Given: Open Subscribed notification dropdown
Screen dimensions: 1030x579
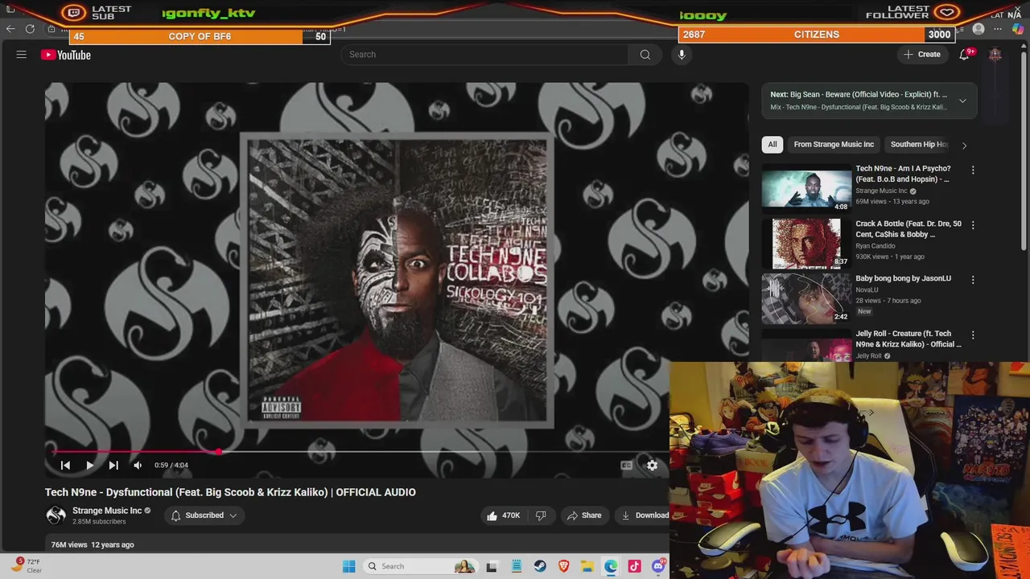Looking at the screenshot, I should point(204,515).
